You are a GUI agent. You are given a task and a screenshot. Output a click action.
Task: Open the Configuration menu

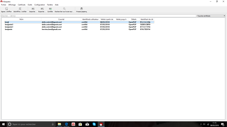[39, 5]
